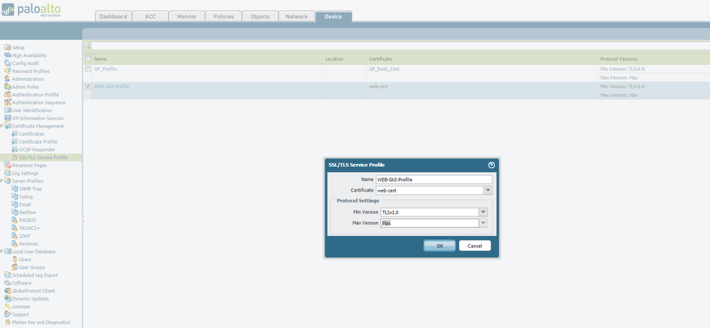The height and width of the screenshot is (328, 710).
Task: Click the Name input field in dialog
Action: [434, 180]
